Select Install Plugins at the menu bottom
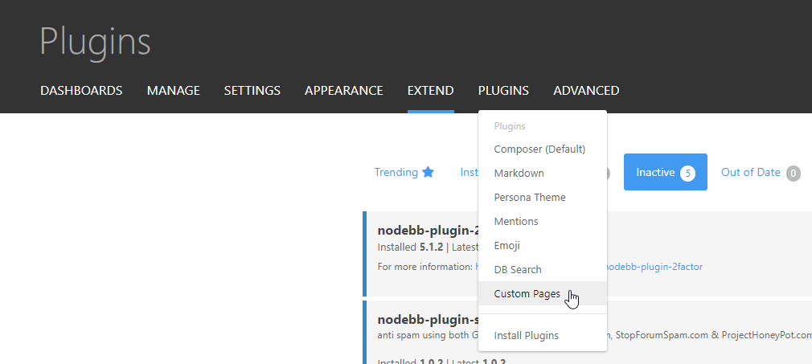The width and height of the screenshot is (812, 364). (x=526, y=335)
